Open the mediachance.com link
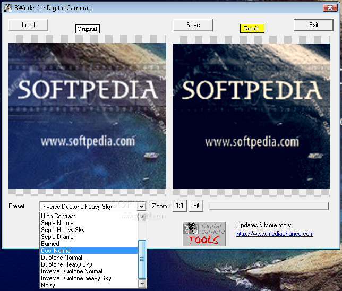342x291 pixels. click(x=275, y=234)
